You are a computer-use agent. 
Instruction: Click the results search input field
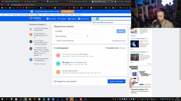tap(85, 31)
